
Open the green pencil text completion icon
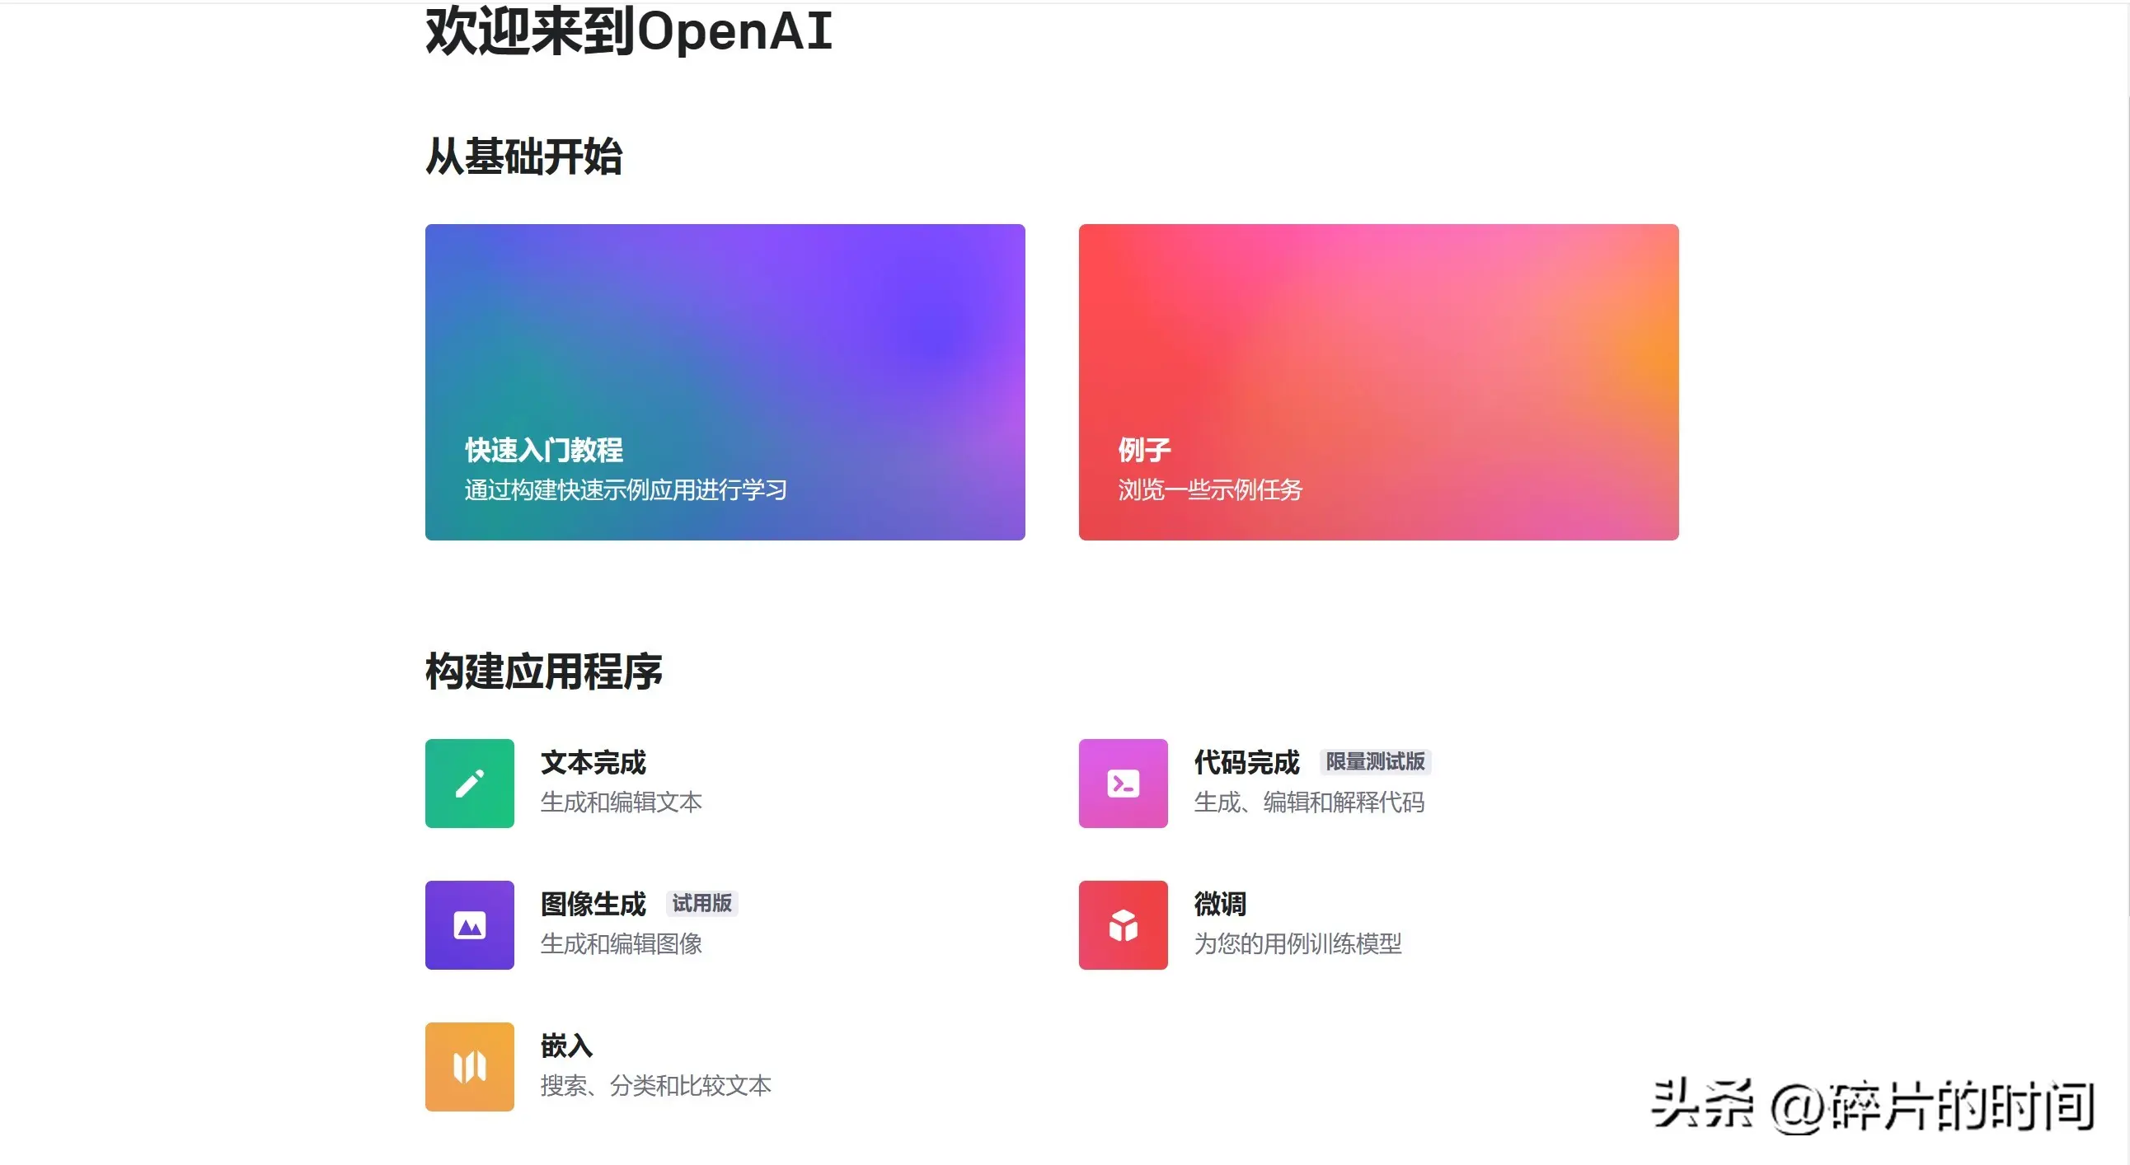470,784
